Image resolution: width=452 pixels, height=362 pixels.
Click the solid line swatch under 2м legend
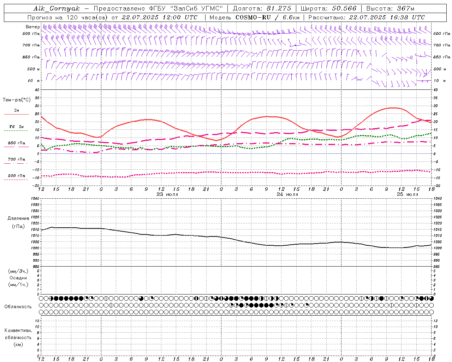(16, 114)
